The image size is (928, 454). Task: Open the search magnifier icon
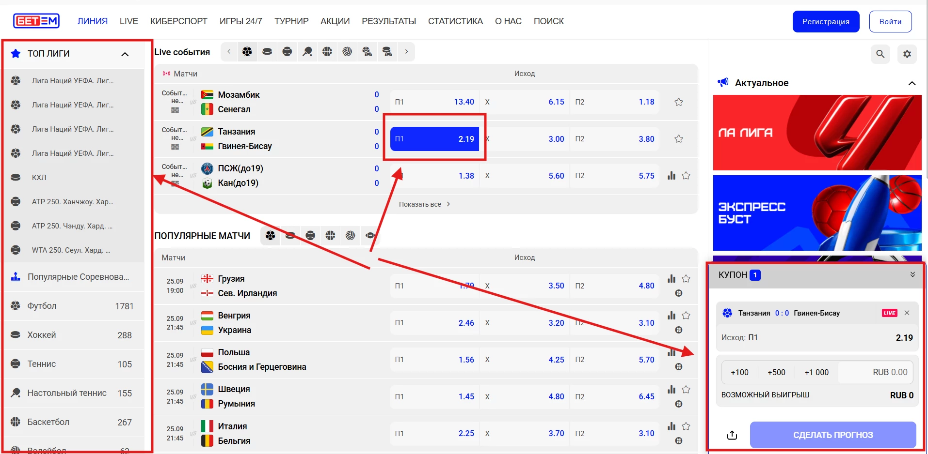tap(880, 54)
